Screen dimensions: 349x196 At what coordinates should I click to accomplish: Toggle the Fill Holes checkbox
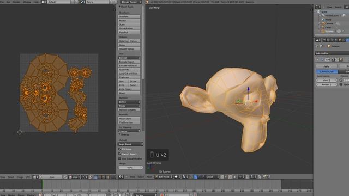[119, 149]
